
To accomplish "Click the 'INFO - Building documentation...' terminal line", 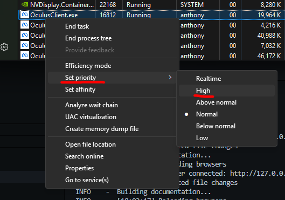I will 143,191.
